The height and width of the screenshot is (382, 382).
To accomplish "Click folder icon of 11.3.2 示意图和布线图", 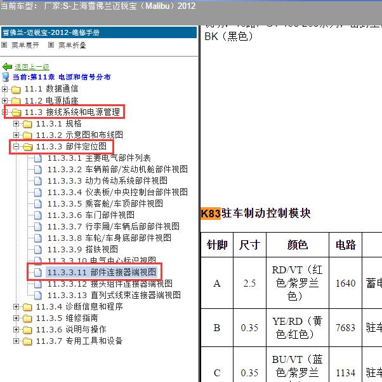I will [x=27, y=135].
